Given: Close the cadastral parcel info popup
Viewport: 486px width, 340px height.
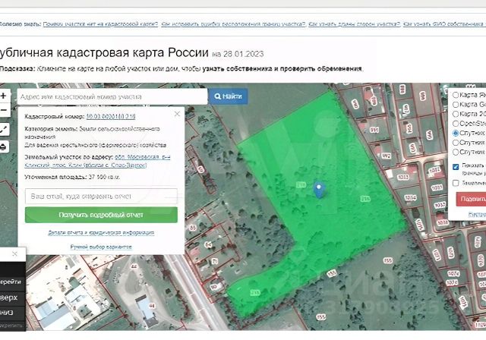Looking at the screenshot, I should click(x=177, y=114).
